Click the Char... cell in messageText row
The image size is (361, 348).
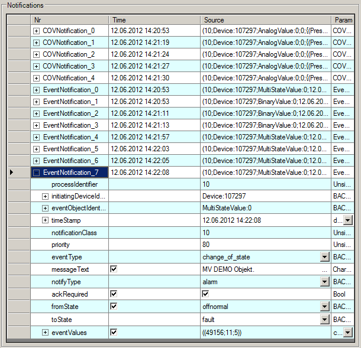343,269
